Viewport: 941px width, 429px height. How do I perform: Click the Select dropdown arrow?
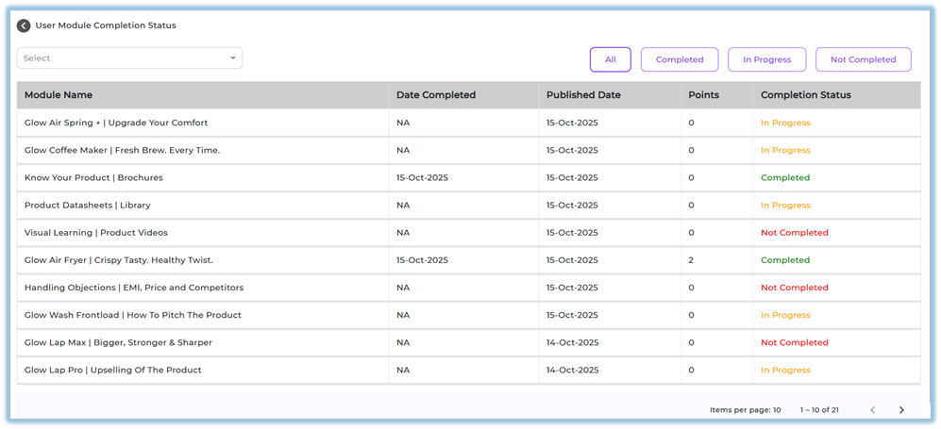coord(233,58)
